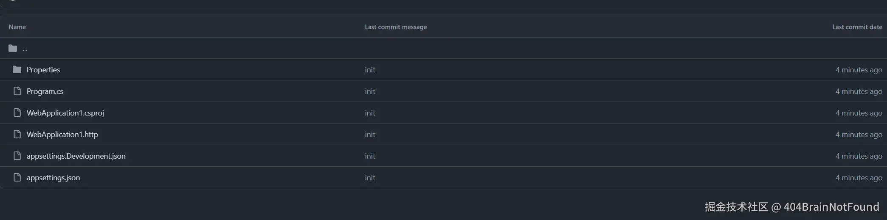Open the WebApplication1.csproj file
Screen dimensions: 887x220
65,113
